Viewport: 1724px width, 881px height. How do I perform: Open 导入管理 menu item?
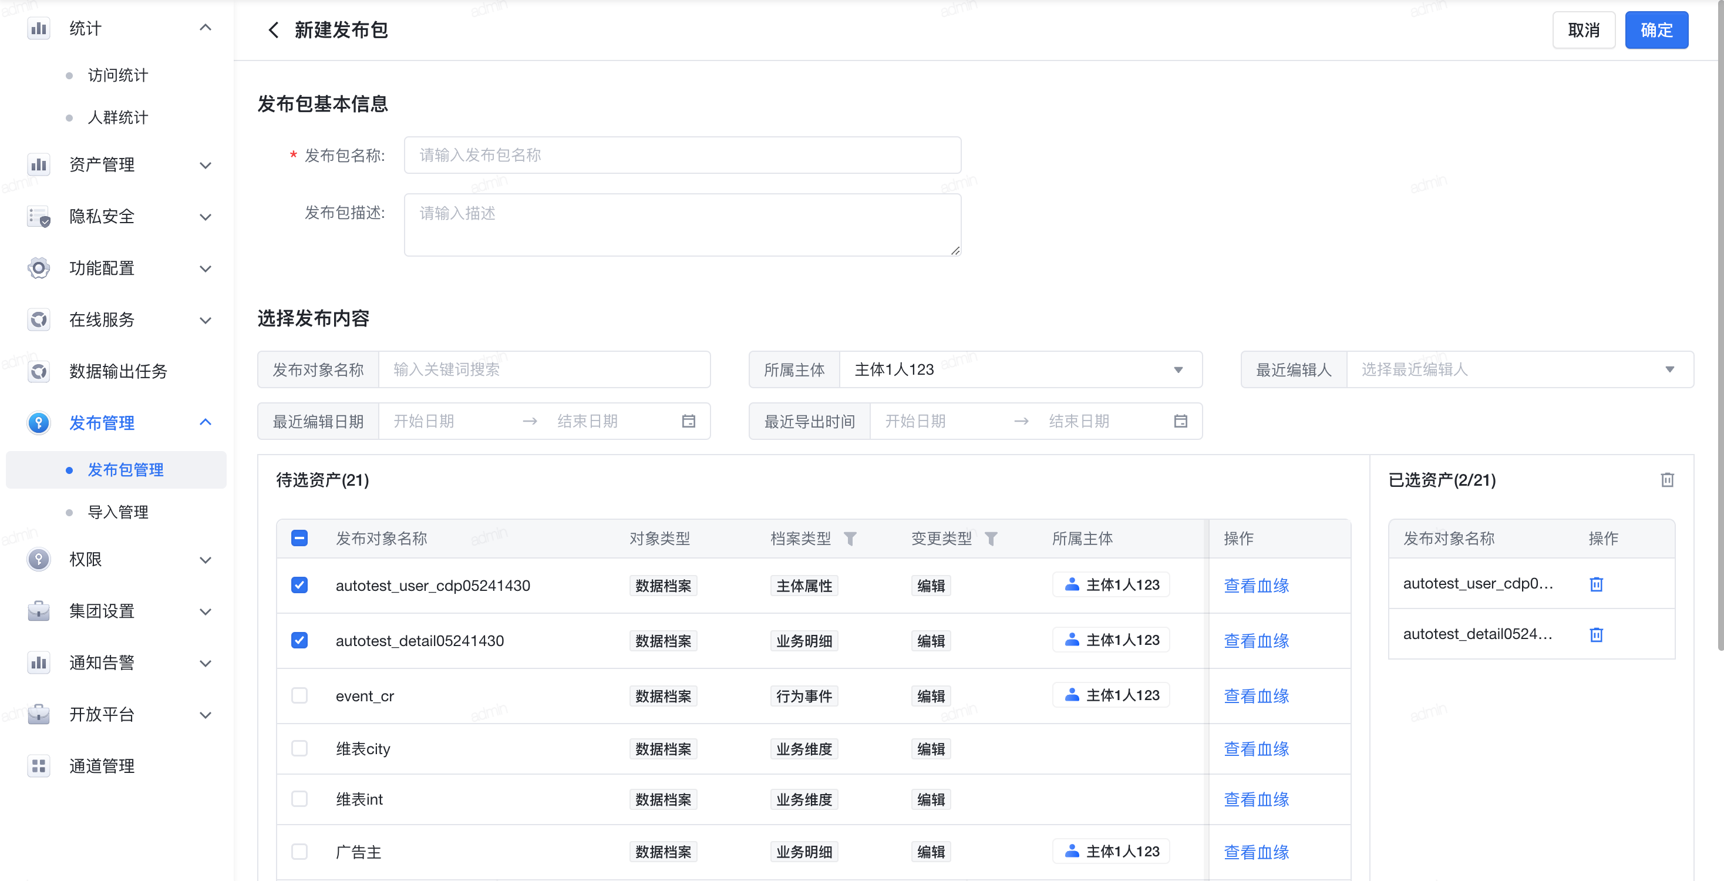click(x=118, y=512)
